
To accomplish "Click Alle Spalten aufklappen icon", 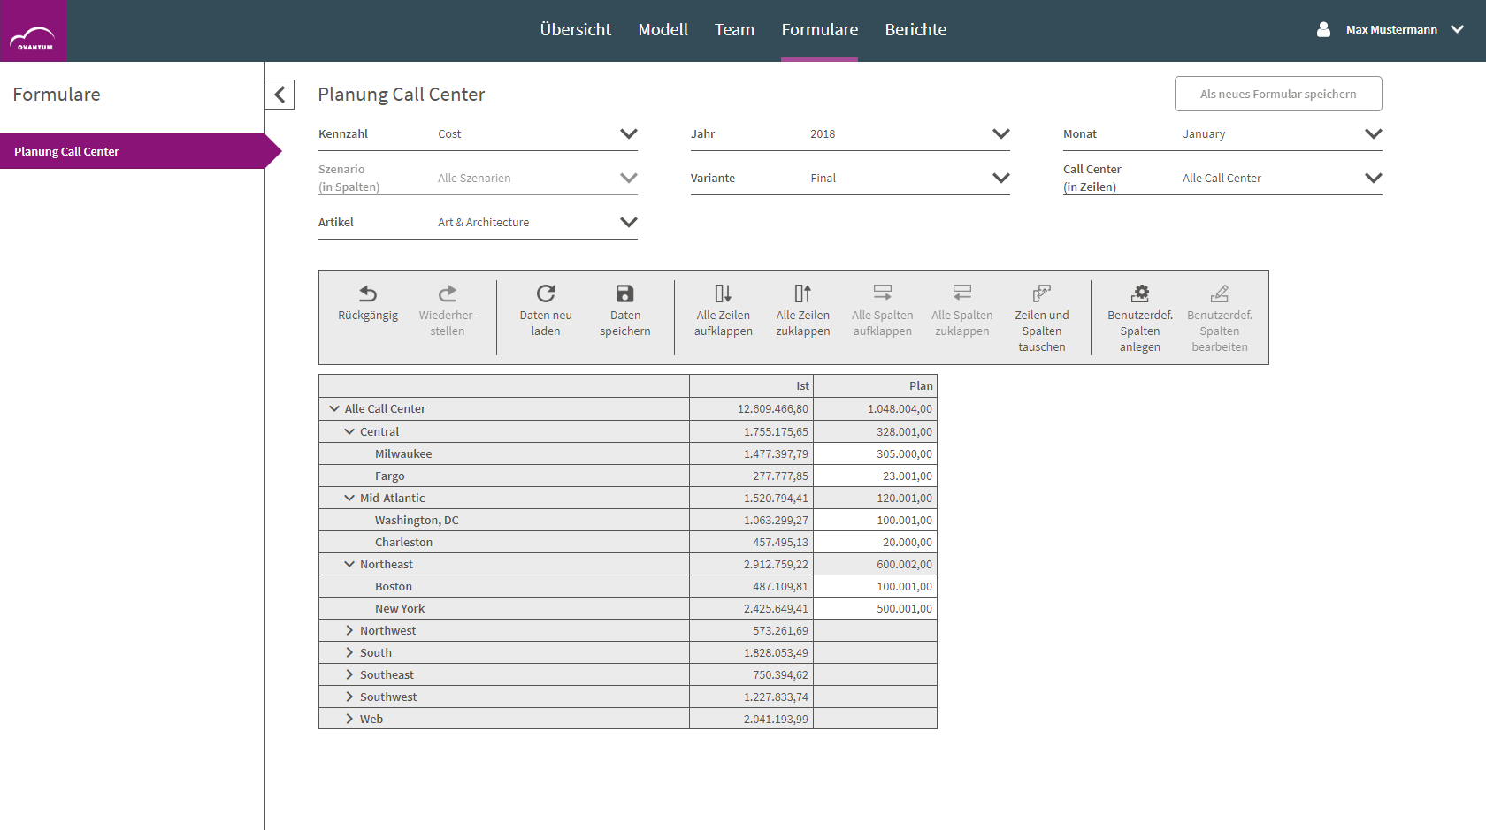I will point(883,293).
